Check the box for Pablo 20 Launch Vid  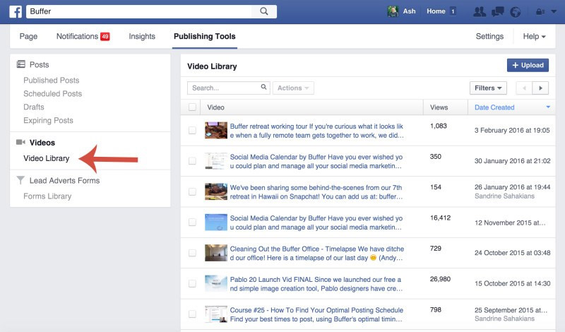(192, 283)
